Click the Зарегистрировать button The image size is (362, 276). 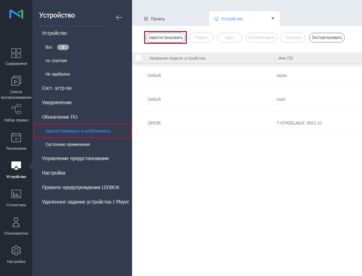click(x=165, y=38)
